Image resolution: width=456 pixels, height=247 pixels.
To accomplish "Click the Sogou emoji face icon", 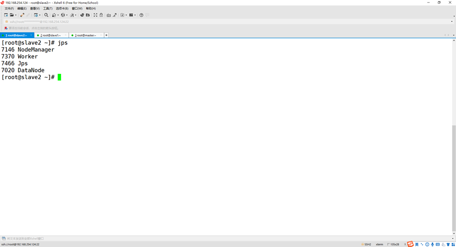I will click(x=427, y=244).
